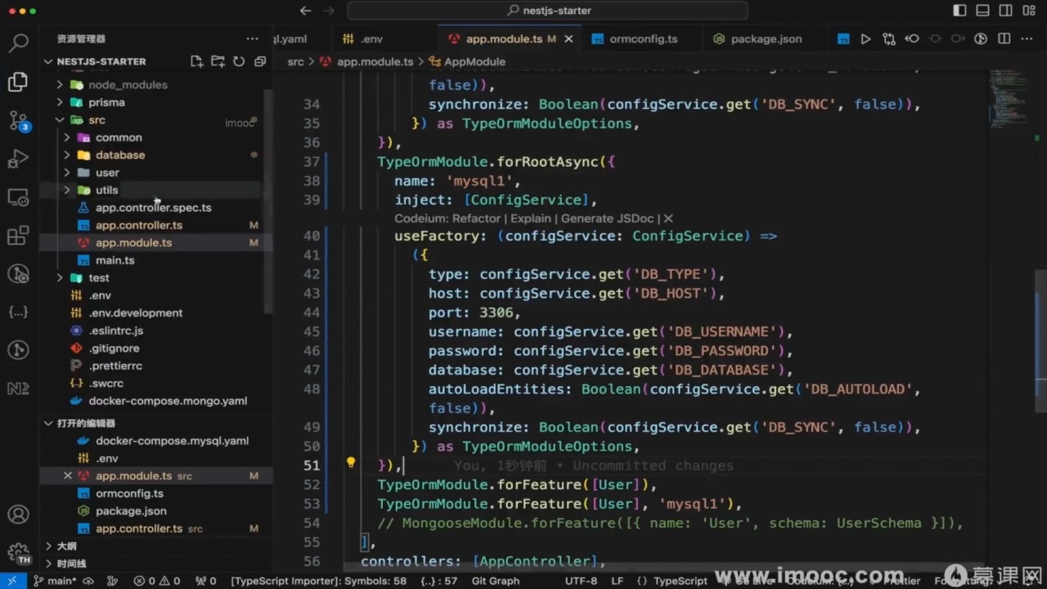This screenshot has height=589, width=1047.
Task: Collapse all folders in Explorer
Action: point(260,61)
